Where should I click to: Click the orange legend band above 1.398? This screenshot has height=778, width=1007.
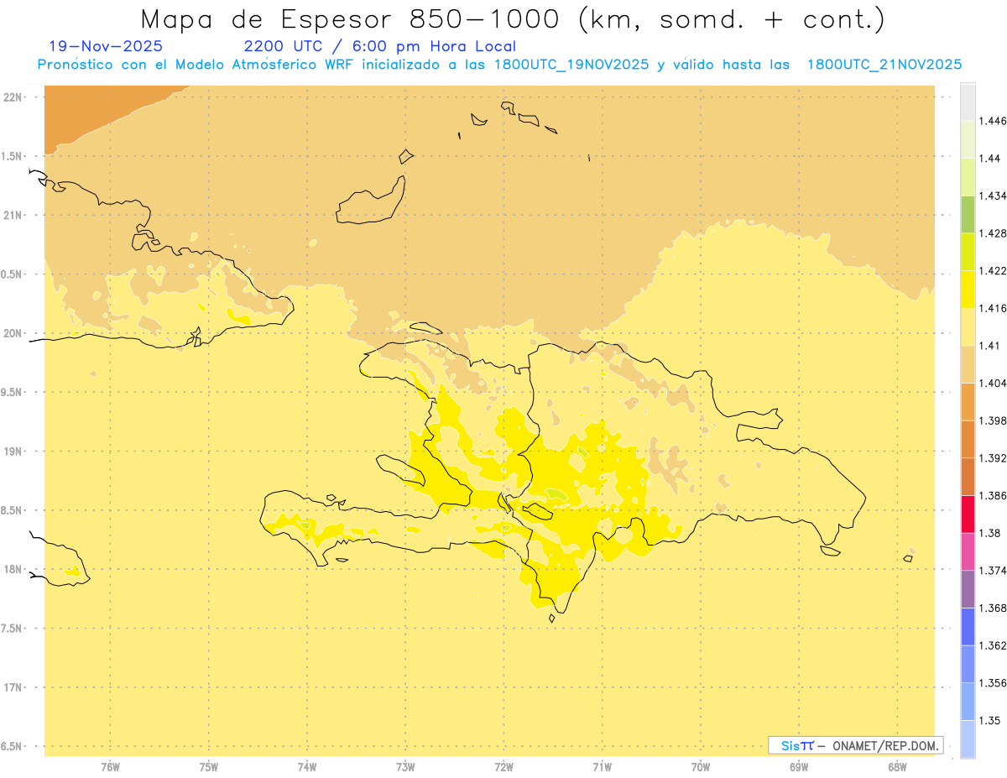point(968,401)
